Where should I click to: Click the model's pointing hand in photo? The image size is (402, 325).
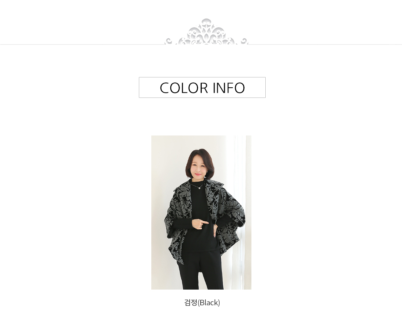coord(200,224)
